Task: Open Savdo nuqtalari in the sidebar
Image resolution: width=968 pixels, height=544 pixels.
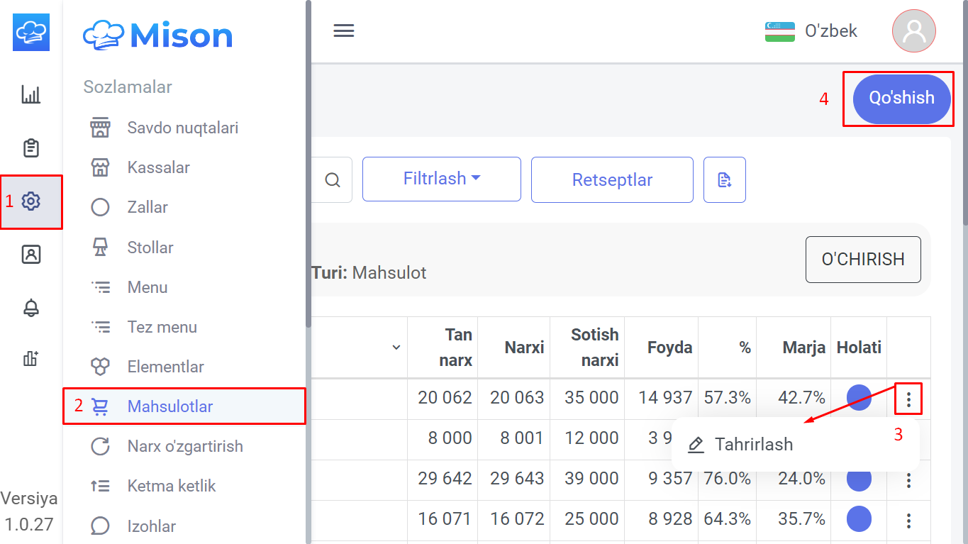Action: 184,128
